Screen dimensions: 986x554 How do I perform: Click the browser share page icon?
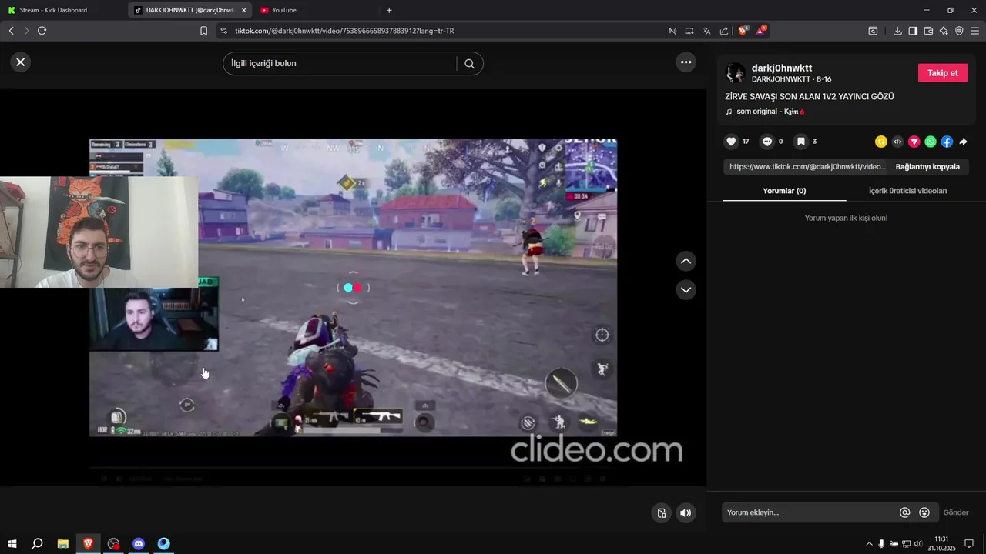coord(724,31)
